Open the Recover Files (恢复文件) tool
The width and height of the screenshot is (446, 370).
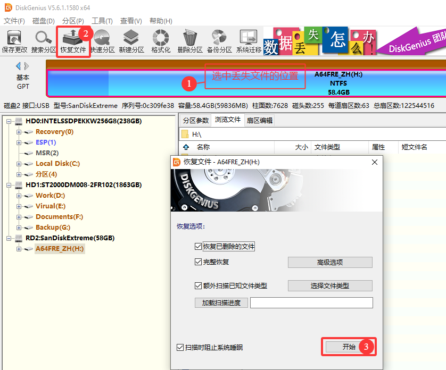point(73,41)
